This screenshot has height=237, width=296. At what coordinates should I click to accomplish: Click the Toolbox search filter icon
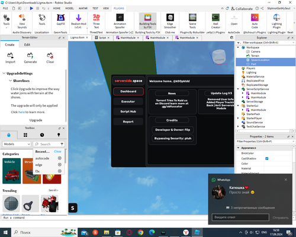point(62,144)
